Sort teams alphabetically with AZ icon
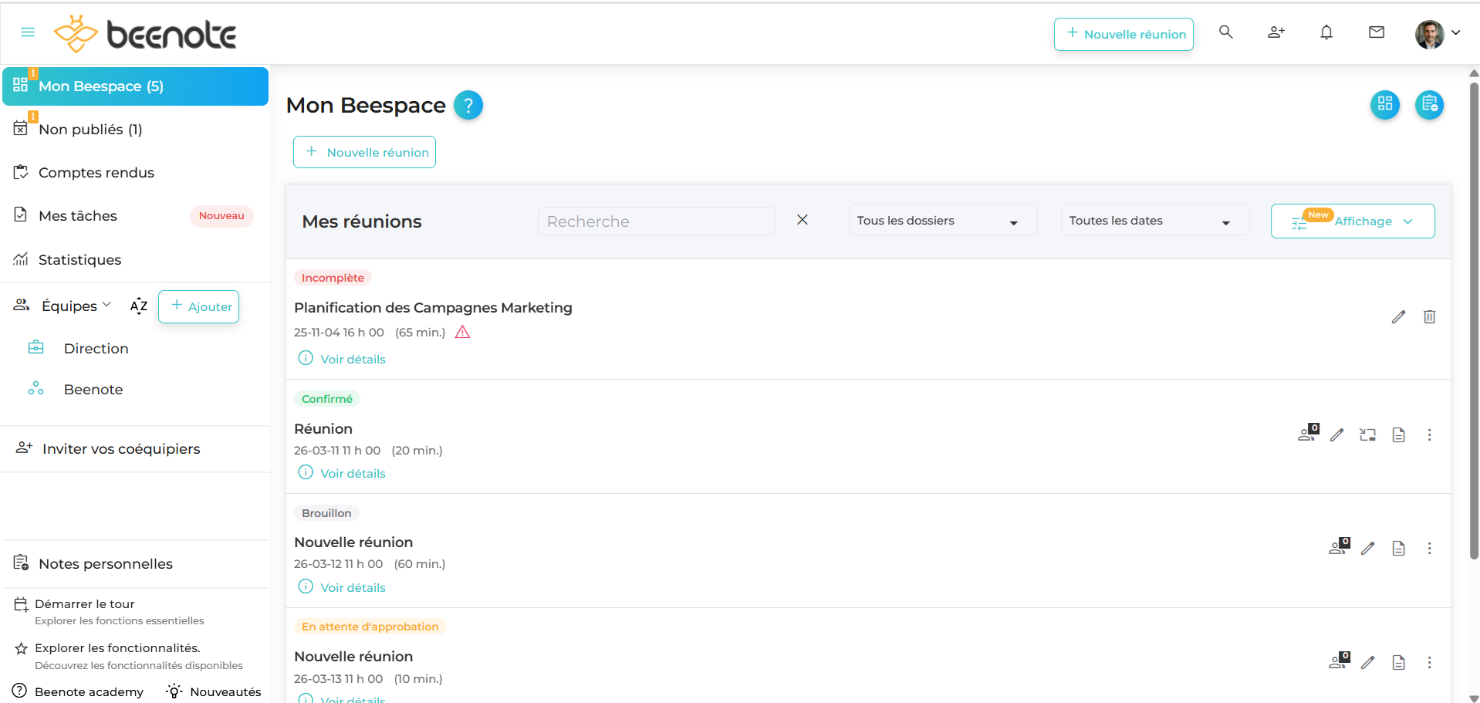The image size is (1480, 703). (x=139, y=306)
